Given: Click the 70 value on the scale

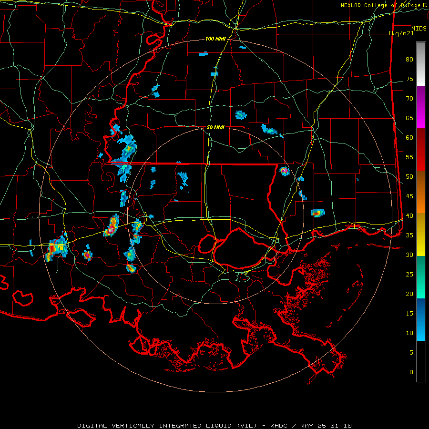Looking at the screenshot, I should coord(409,99).
